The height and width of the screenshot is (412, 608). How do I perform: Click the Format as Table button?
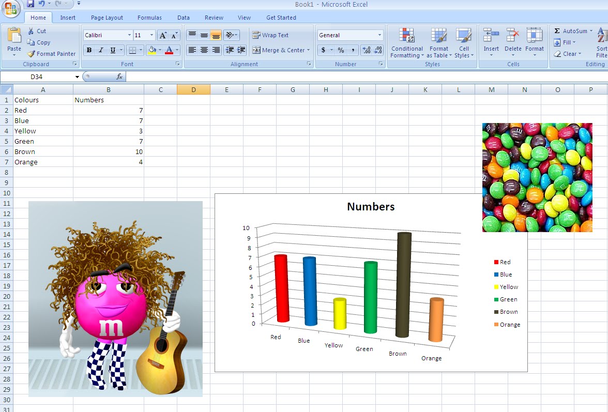tap(439, 43)
